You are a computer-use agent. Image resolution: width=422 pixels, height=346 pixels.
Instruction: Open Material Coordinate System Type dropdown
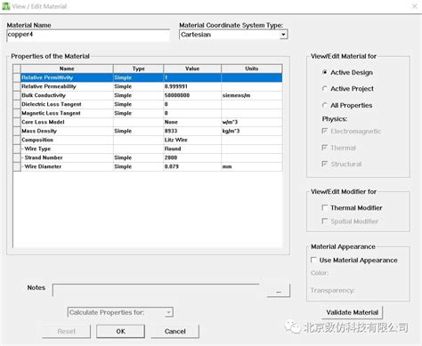coord(283,35)
